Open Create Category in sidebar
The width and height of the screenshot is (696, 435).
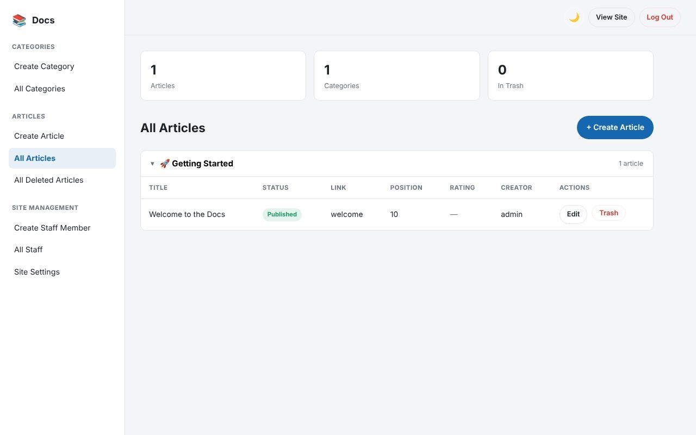[62, 66]
